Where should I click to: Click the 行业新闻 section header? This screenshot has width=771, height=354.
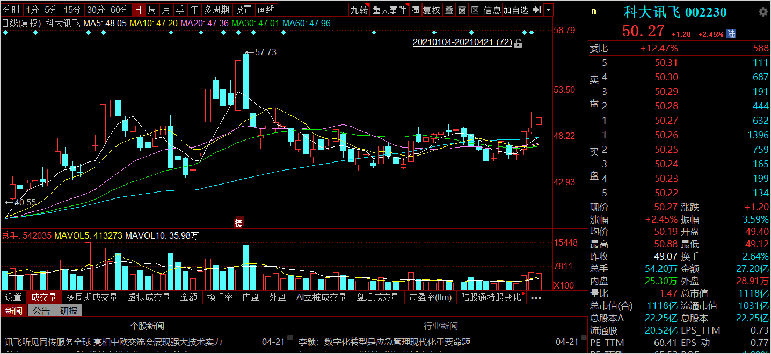(441, 326)
